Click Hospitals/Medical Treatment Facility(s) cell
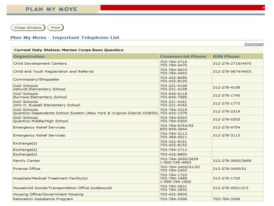 (86, 178)
